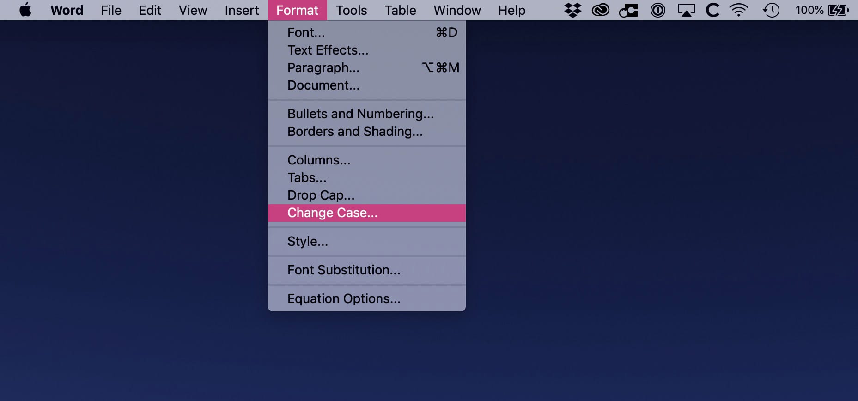The height and width of the screenshot is (401, 858).
Task: Open the Dropbox menu bar icon
Action: click(573, 10)
